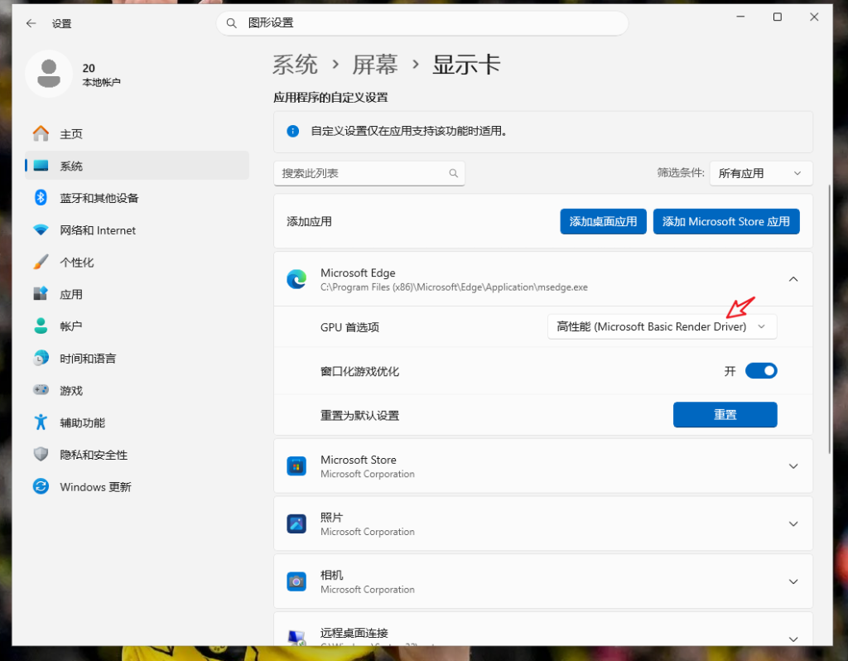Click the Home (主页) house icon
The image size is (848, 661).
[x=41, y=133]
